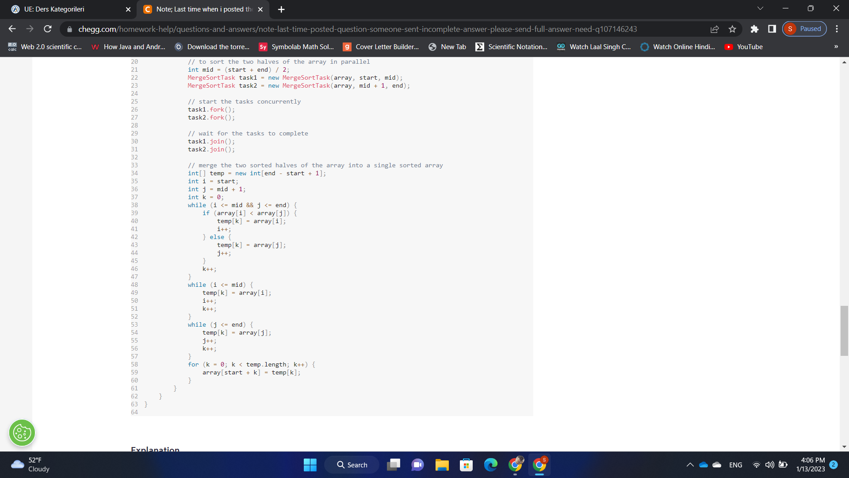
Task: Open a new browser tab
Action: (281, 9)
